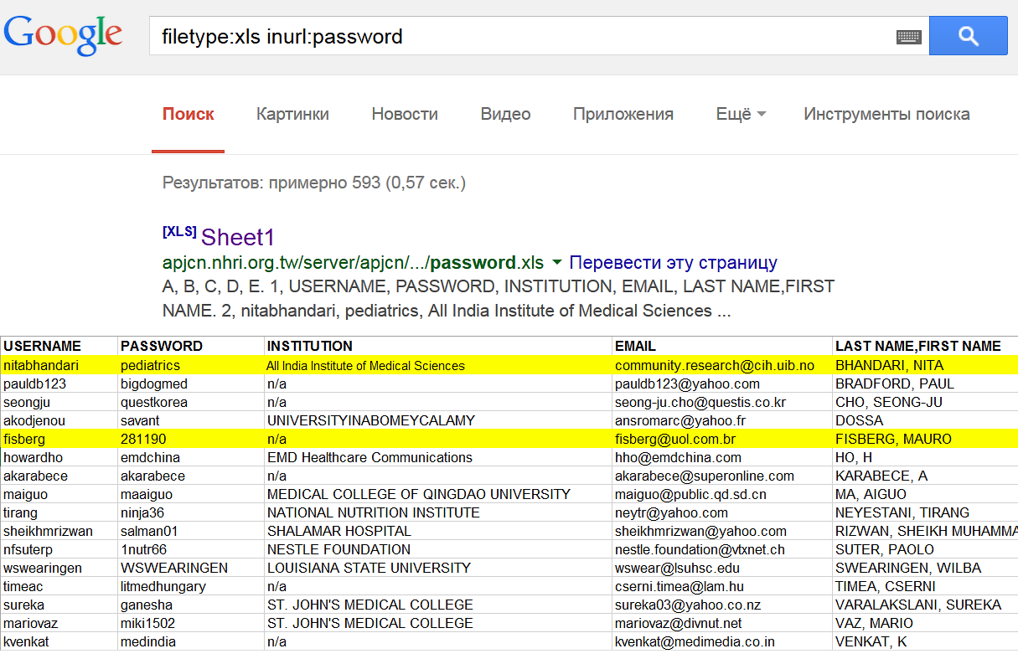Open Инструменты поиска search tools

[886, 114]
